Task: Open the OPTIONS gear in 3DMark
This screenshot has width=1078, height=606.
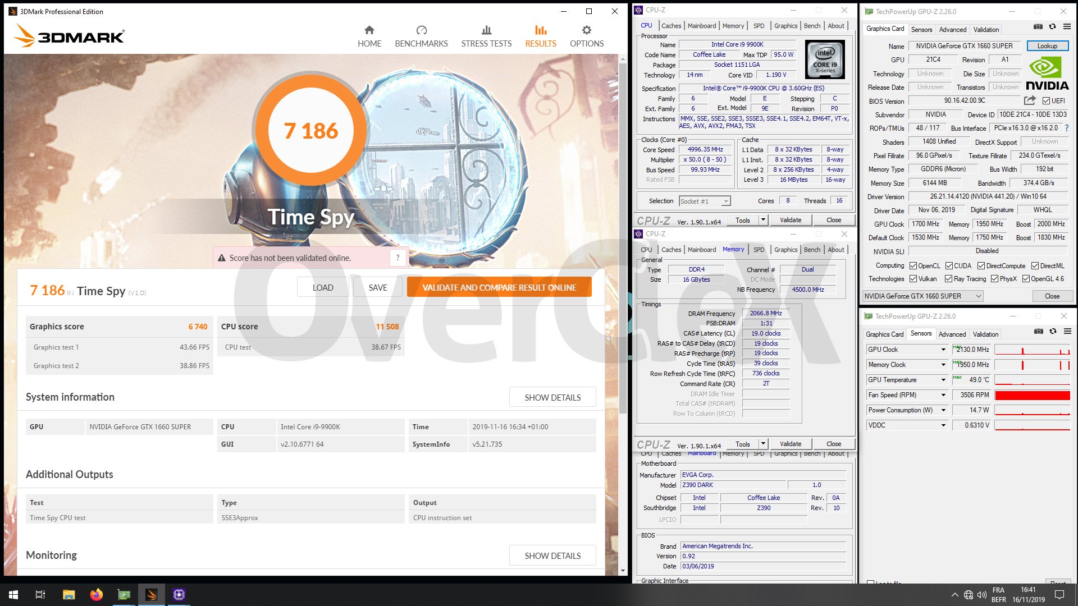Action: 587,36
